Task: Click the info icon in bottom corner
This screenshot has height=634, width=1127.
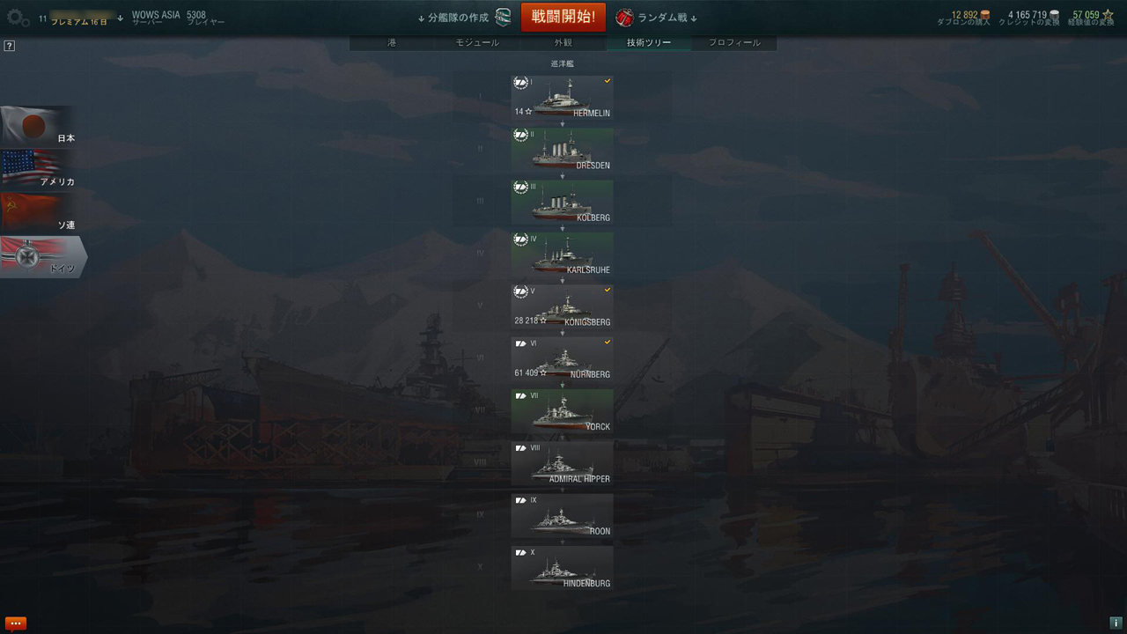Action: (x=1116, y=623)
